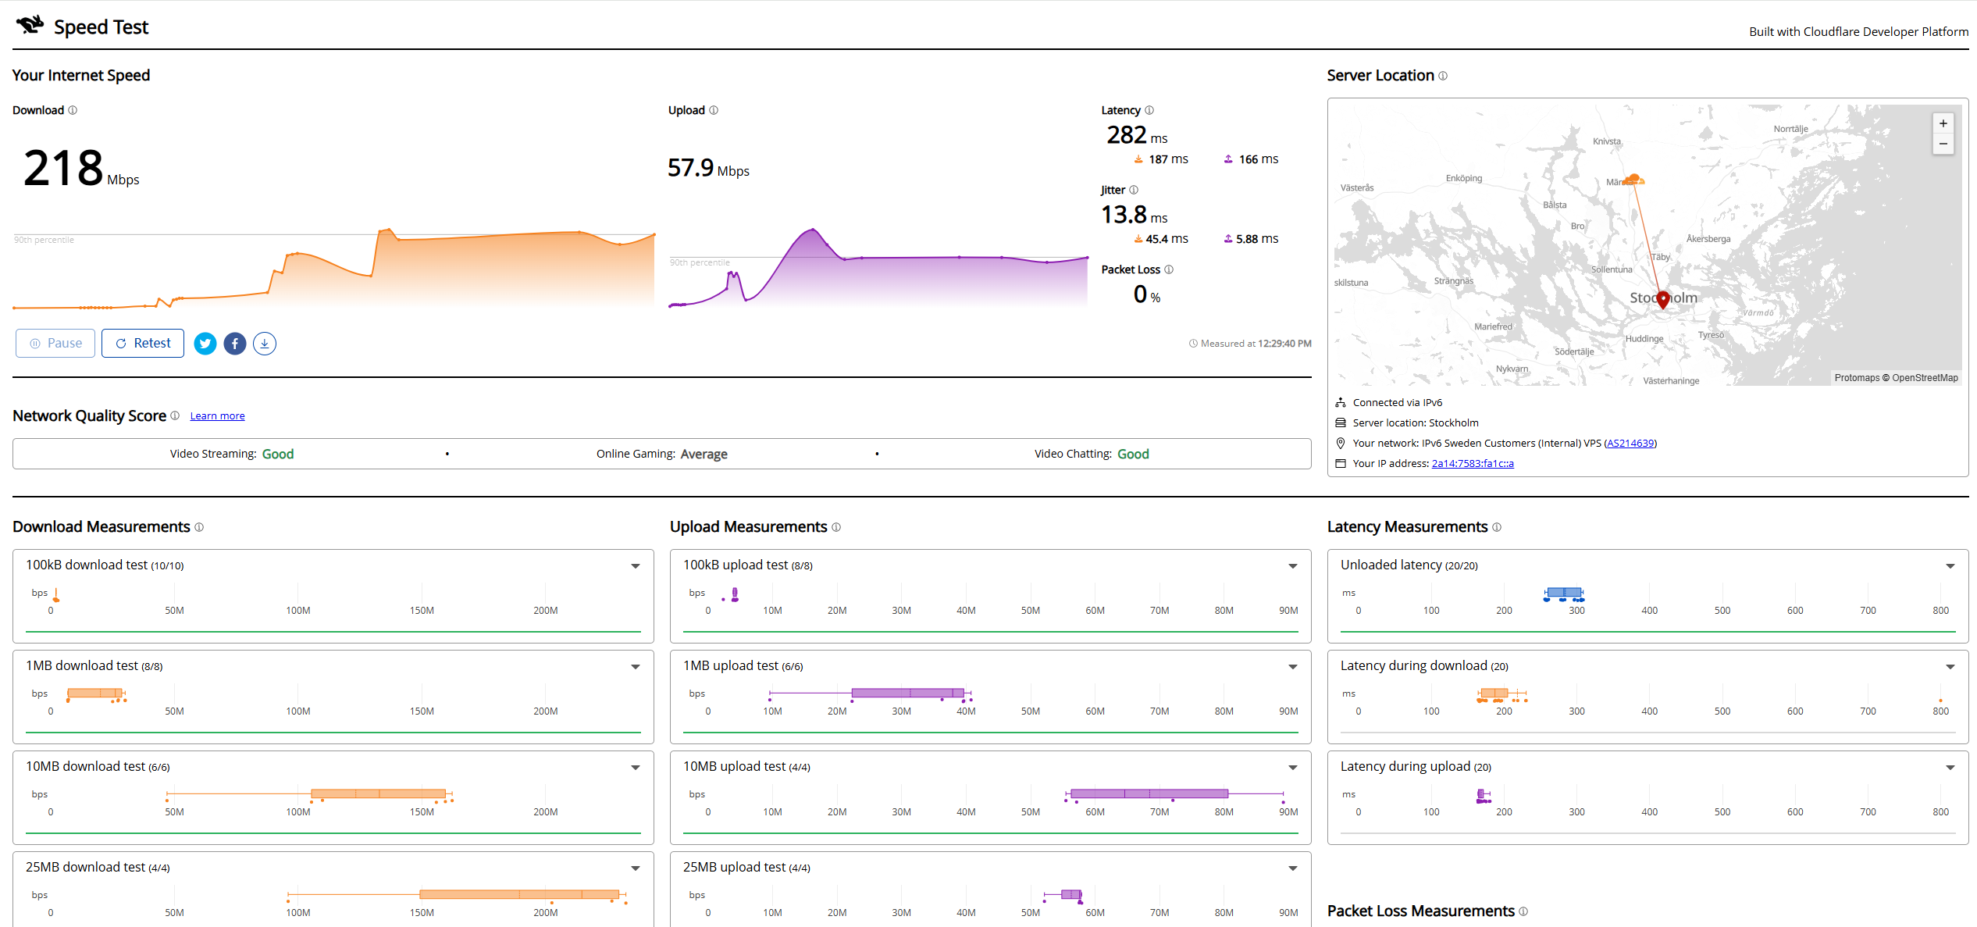Viewport: 1977px width, 927px height.
Task: Open the Learn more link
Action: click(x=217, y=416)
